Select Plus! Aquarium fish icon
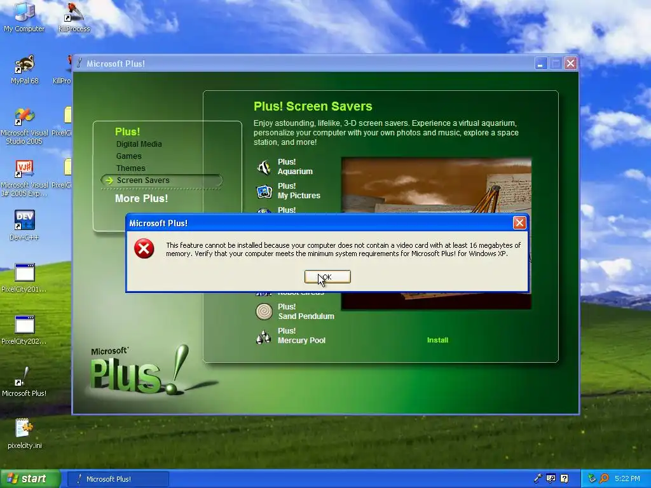Image resolution: width=651 pixels, height=488 pixels. coord(264,167)
